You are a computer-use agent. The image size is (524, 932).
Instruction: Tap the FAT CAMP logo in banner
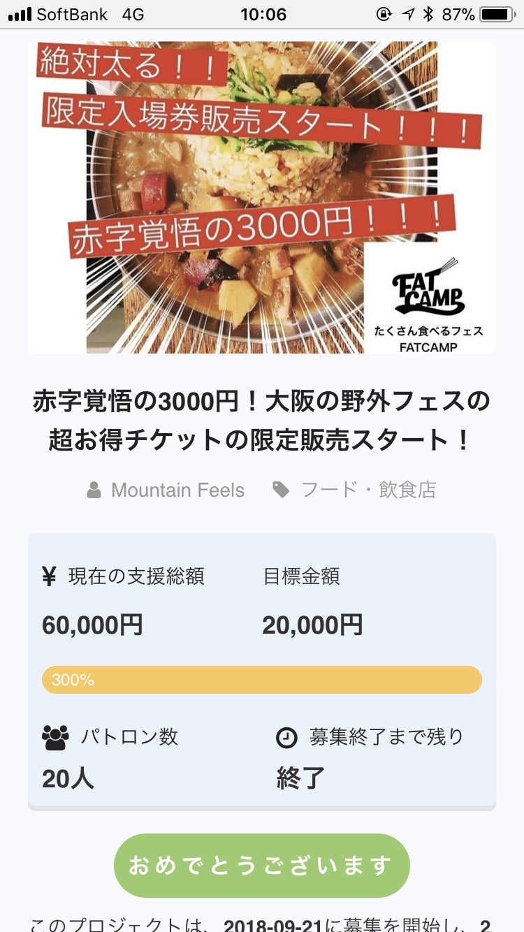pos(428,293)
